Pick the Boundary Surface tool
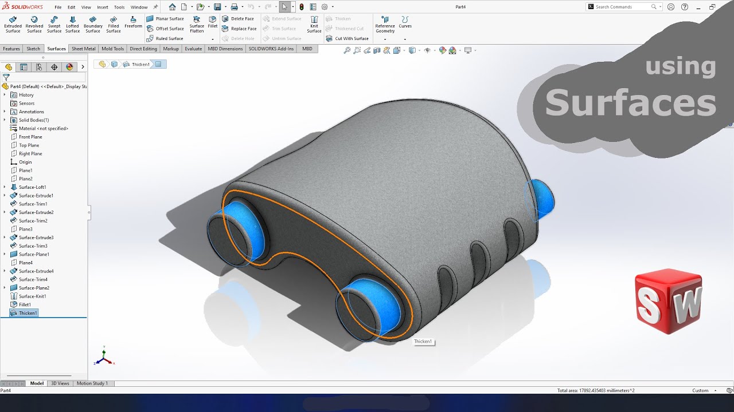The width and height of the screenshot is (734, 412). tap(93, 25)
